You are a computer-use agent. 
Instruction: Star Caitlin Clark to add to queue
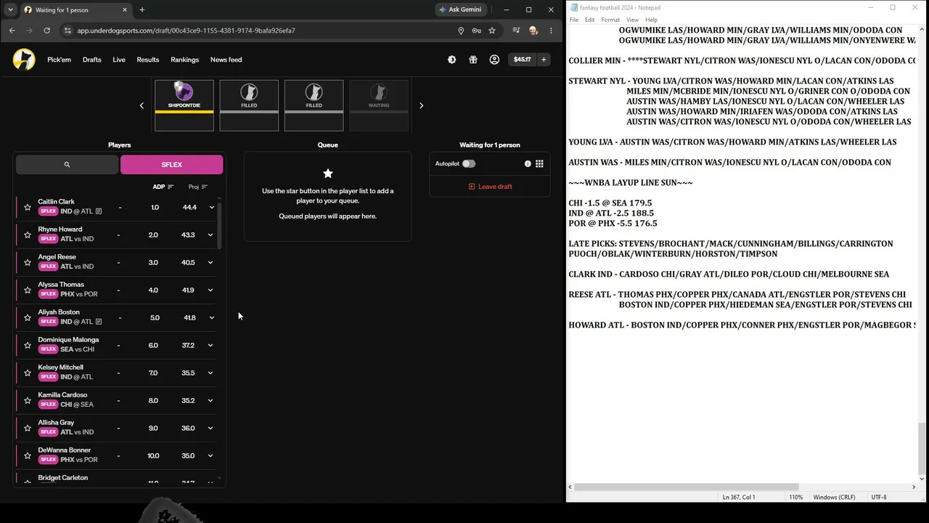tap(28, 207)
